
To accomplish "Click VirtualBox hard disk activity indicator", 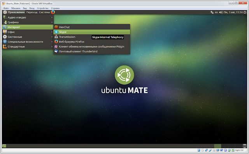I will (x=199, y=150).
